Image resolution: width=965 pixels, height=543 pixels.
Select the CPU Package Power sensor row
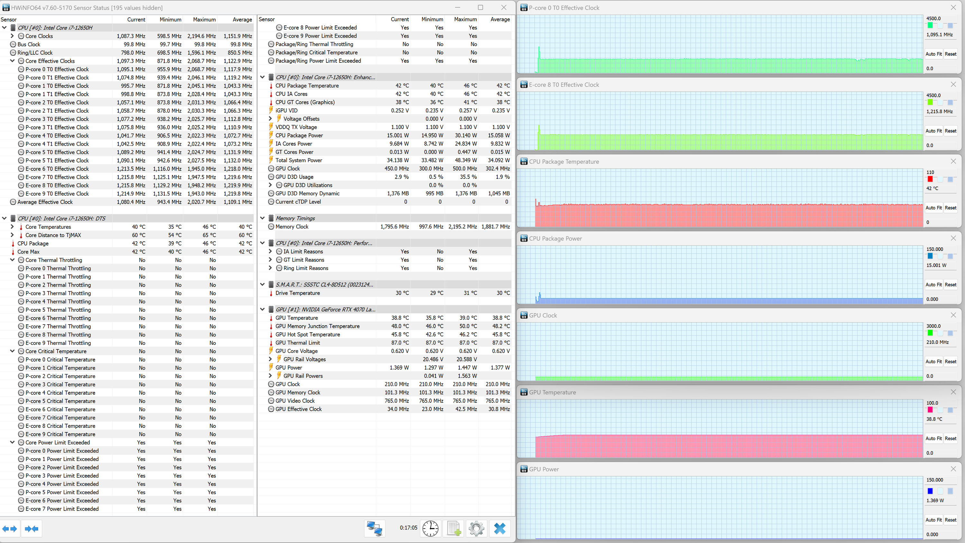299,135
